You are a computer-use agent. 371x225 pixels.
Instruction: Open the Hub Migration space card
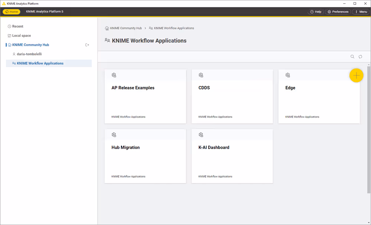coord(145,156)
